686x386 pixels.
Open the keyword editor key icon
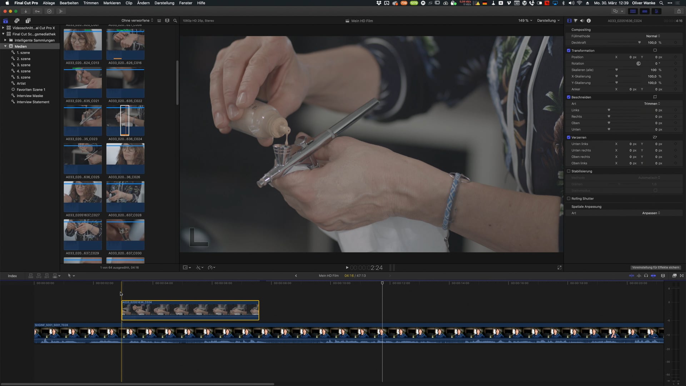click(x=37, y=11)
